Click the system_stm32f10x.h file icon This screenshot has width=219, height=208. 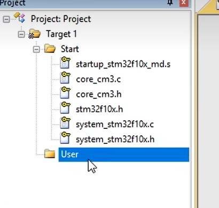tap(65, 138)
